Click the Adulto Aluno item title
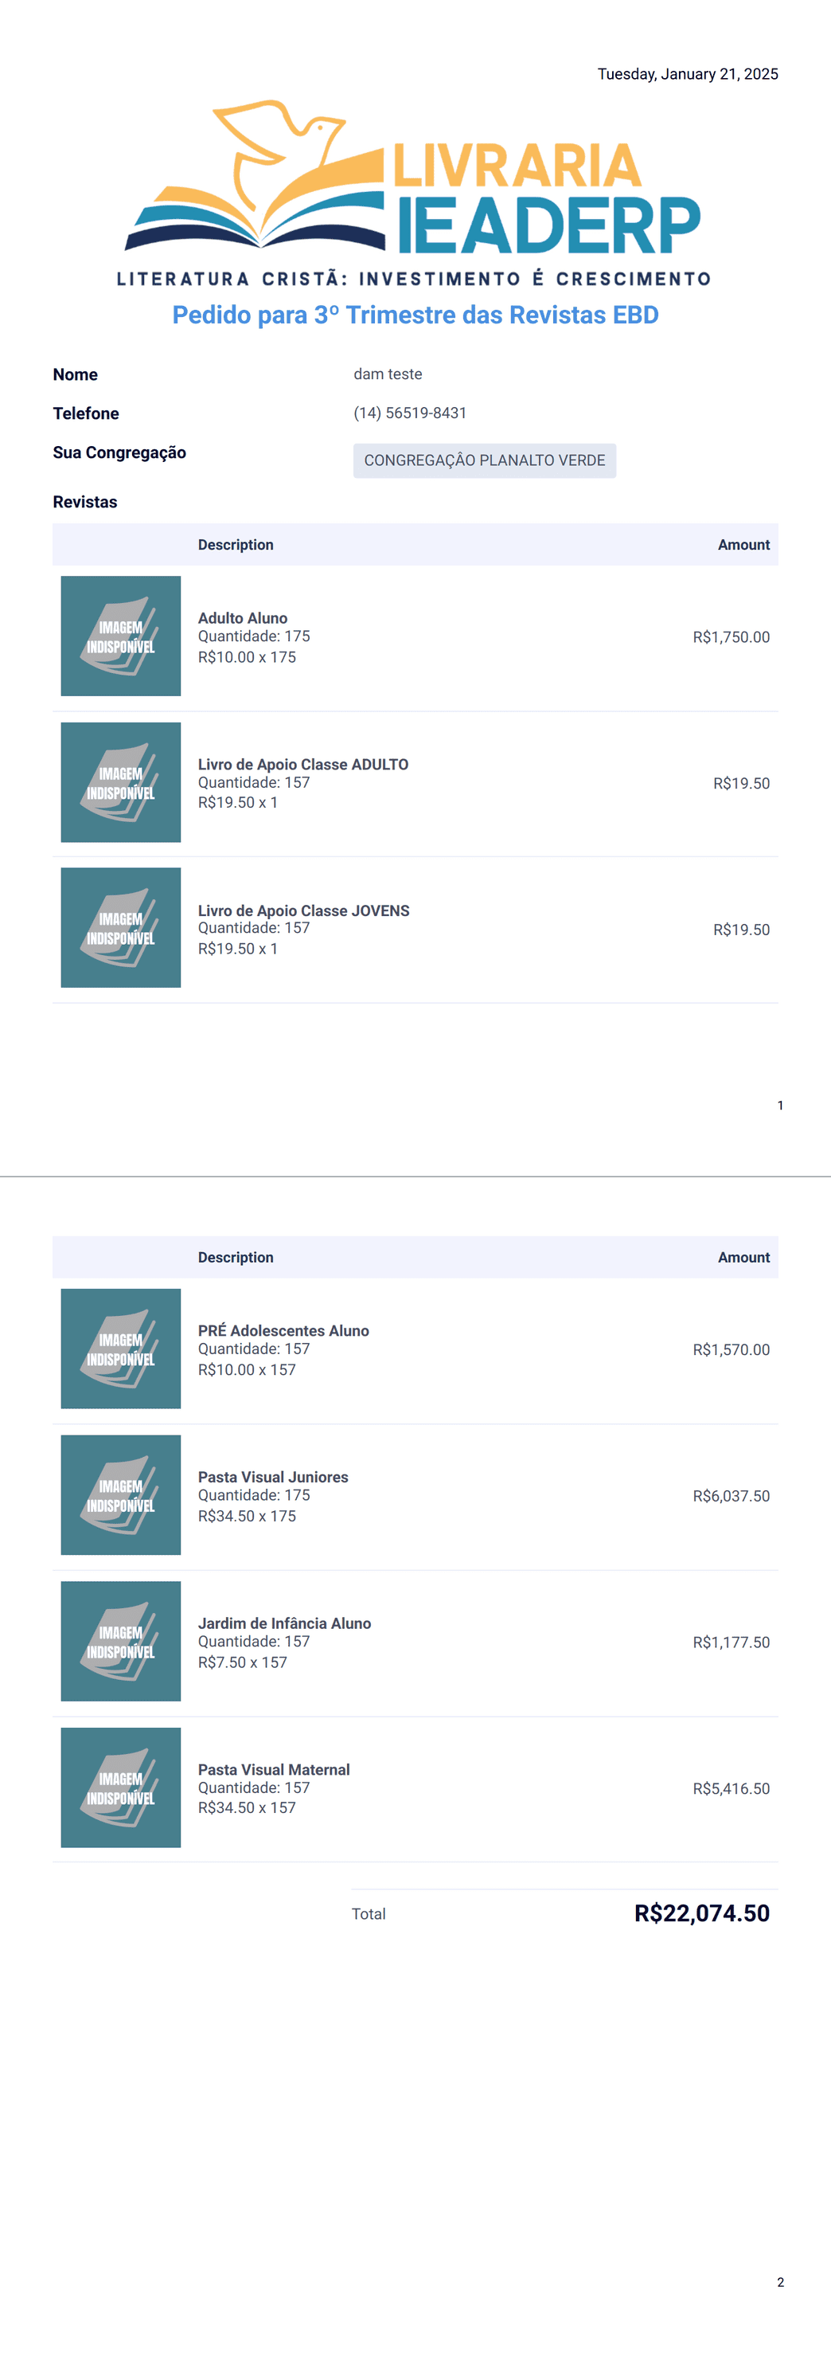Screen dimensions: 831x2353 point(243,618)
